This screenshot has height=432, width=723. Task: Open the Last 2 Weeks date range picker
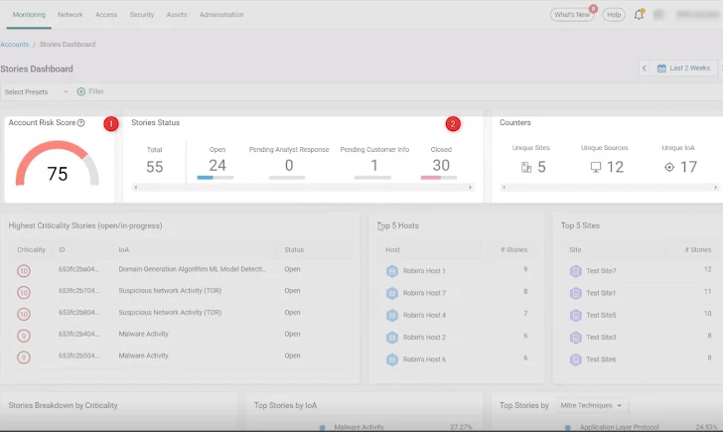tap(684, 69)
